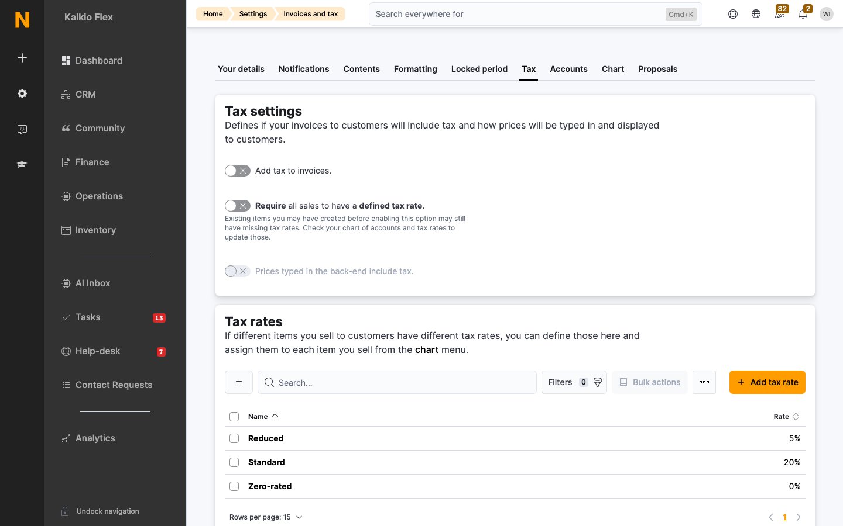Tick the select-all checkbox in table header
The width and height of the screenshot is (843, 526).
(234, 417)
